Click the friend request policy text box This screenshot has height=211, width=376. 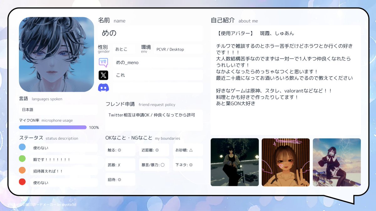154,120
